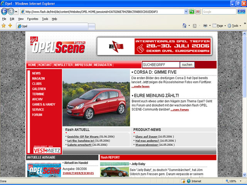The height and width of the screenshot is (185, 247).
Task: Open the View menu
Action: [21, 19]
